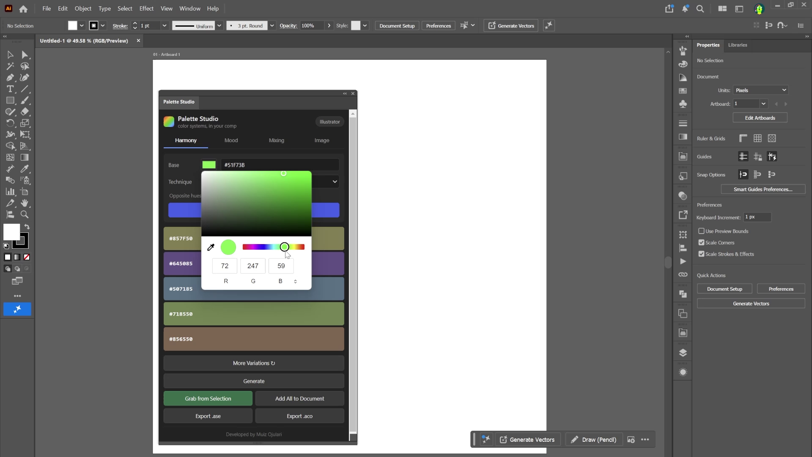Select the Hand tool
Image resolution: width=812 pixels, height=457 pixels.
coord(25,203)
